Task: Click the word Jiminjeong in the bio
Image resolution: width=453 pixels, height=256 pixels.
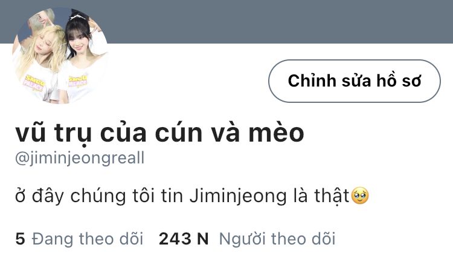Action: [x=238, y=196]
